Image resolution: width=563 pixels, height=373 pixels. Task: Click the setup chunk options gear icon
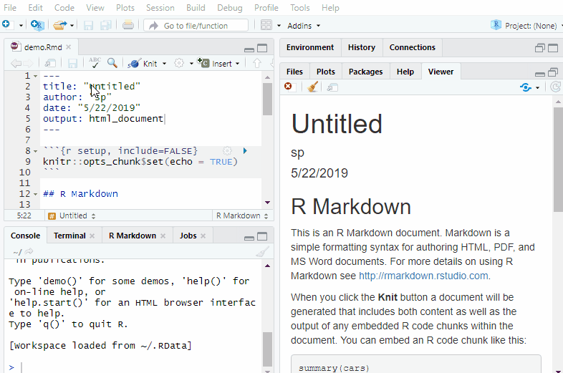click(227, 151)
